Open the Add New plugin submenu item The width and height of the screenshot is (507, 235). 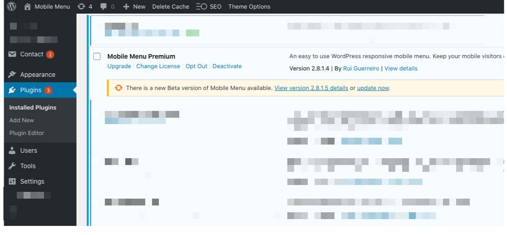[x=22, y=120]
